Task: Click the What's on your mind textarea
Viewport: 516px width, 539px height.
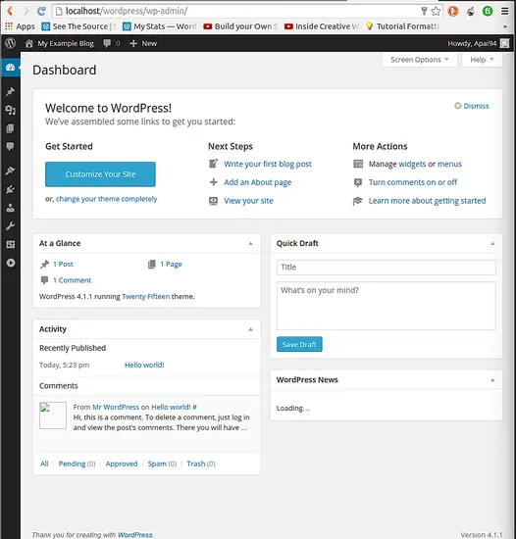Action: (387, 306)
